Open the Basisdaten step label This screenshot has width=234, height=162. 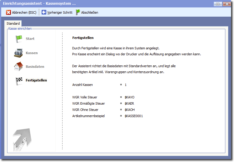pyautogui.click(x=35, y=67)
